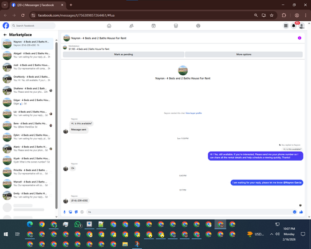The image size is (311, 249).
Task: Open the Edgar conversation
Action: point(27,102)
